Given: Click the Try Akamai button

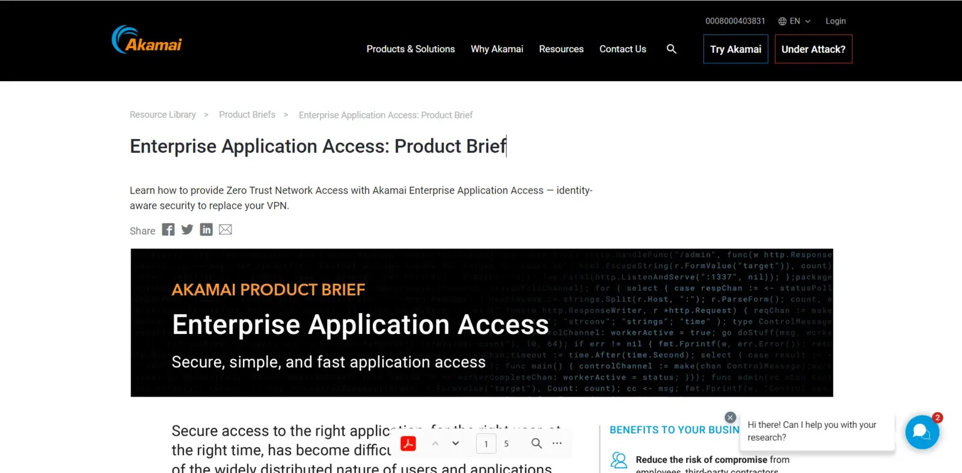Looking at the screenshot, I should click(736, 49).
